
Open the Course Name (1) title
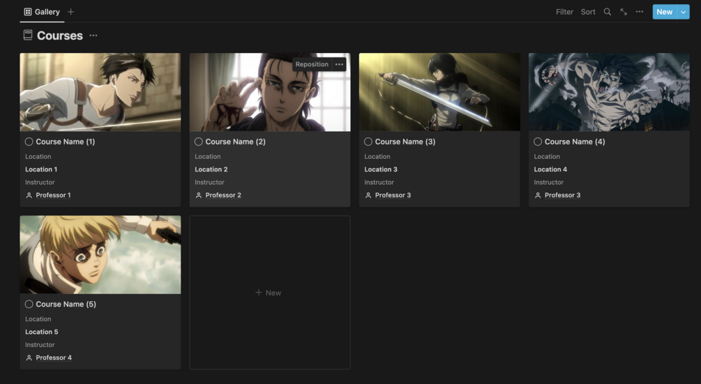tap(66, 141)
